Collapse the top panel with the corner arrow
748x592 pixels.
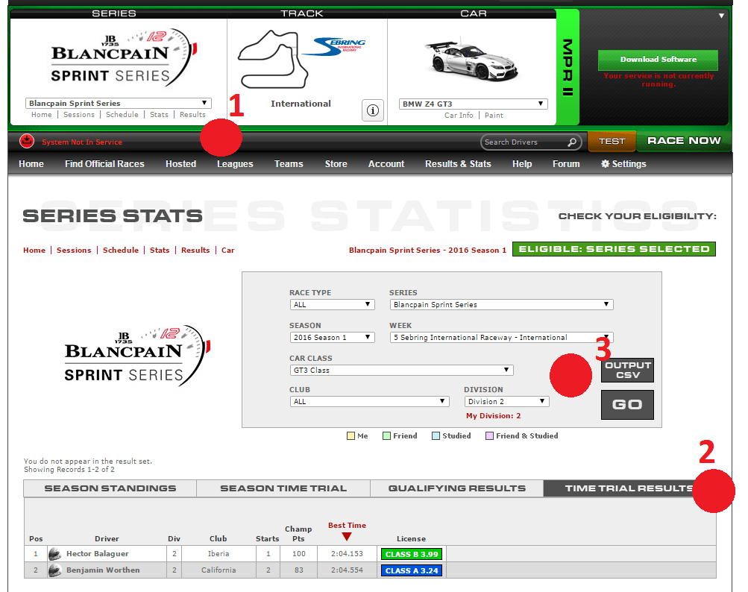[x=721, y=16]
